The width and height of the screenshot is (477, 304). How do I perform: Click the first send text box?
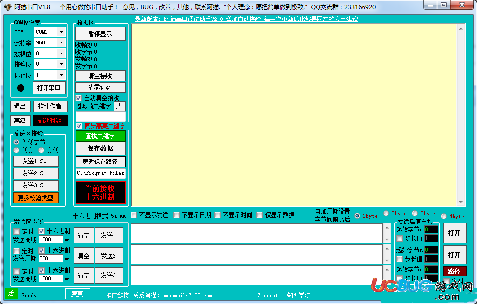pyautogui.click(x=256, y=233)
